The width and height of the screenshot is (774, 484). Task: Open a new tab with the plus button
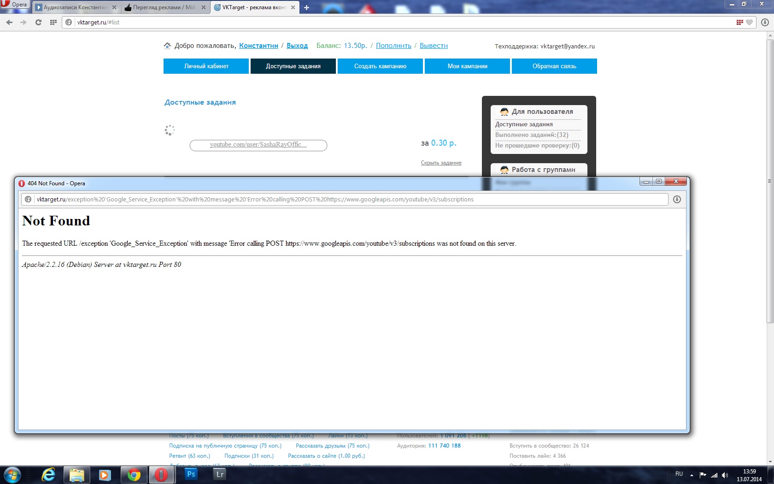[306, 7]
